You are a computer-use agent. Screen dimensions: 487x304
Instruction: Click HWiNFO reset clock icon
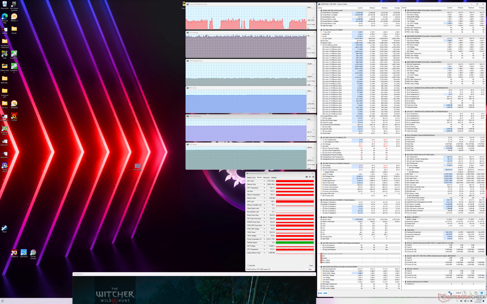point(464,293)
